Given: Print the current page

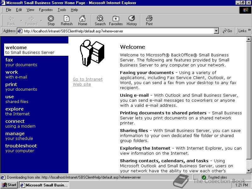Looking at the screenshot, I should point(149,20).
